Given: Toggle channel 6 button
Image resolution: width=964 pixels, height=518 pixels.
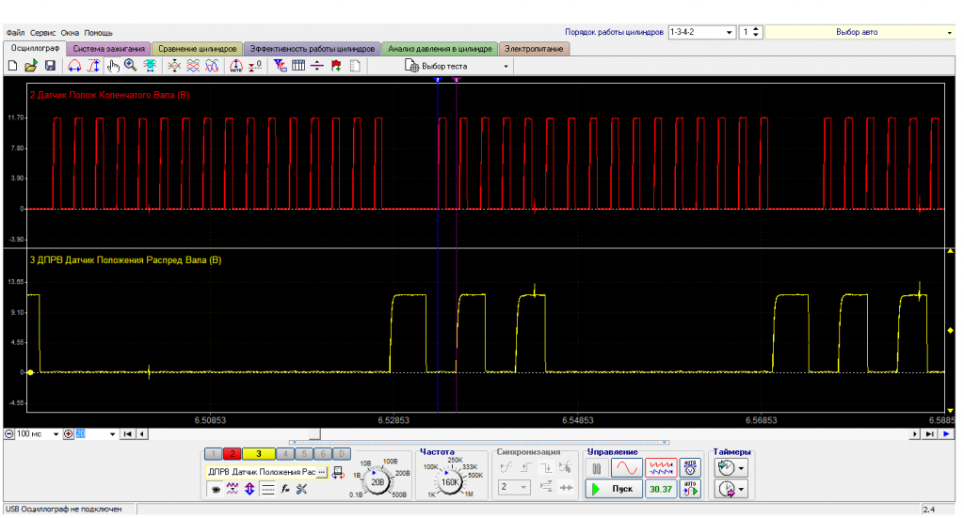Looking at the screenshot, I should [323, 454].
